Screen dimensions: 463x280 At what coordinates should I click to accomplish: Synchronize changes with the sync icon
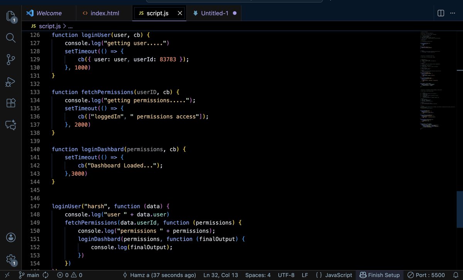click(46, 275)
